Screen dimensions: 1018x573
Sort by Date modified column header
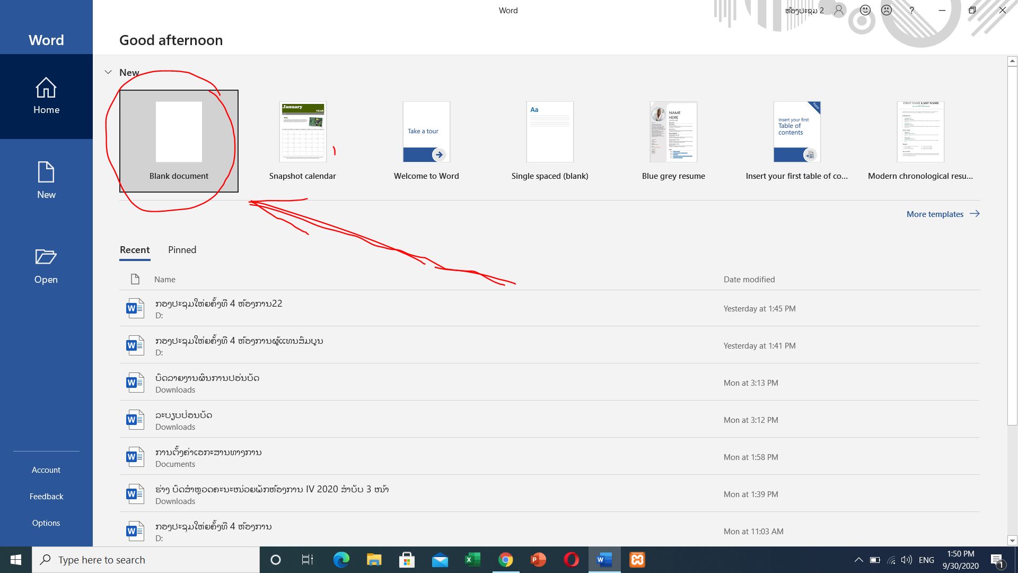click(749, 280)
